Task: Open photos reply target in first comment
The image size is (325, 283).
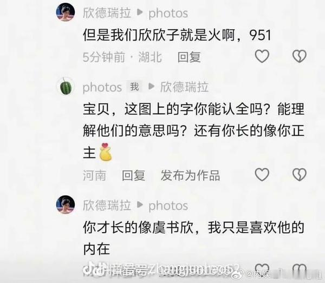Action: 168,14
